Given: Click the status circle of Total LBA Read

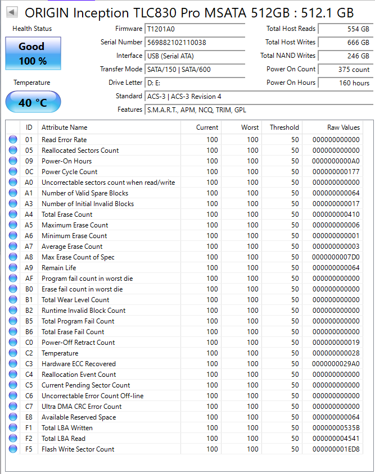Looking at the screenshot, I should pos(13,438).
